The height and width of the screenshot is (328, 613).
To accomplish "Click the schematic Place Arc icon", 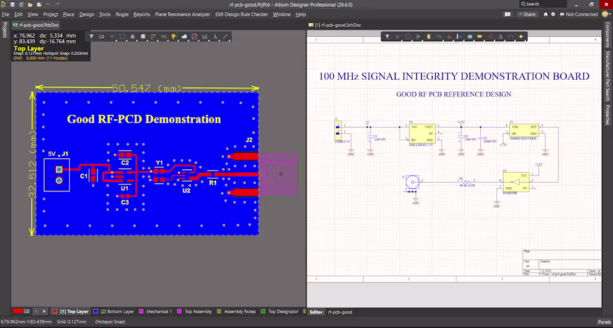I will coord(510,37).
